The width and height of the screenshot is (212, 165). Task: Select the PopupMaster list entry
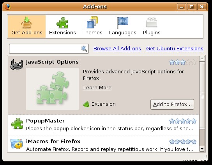[x=103, y=125]
